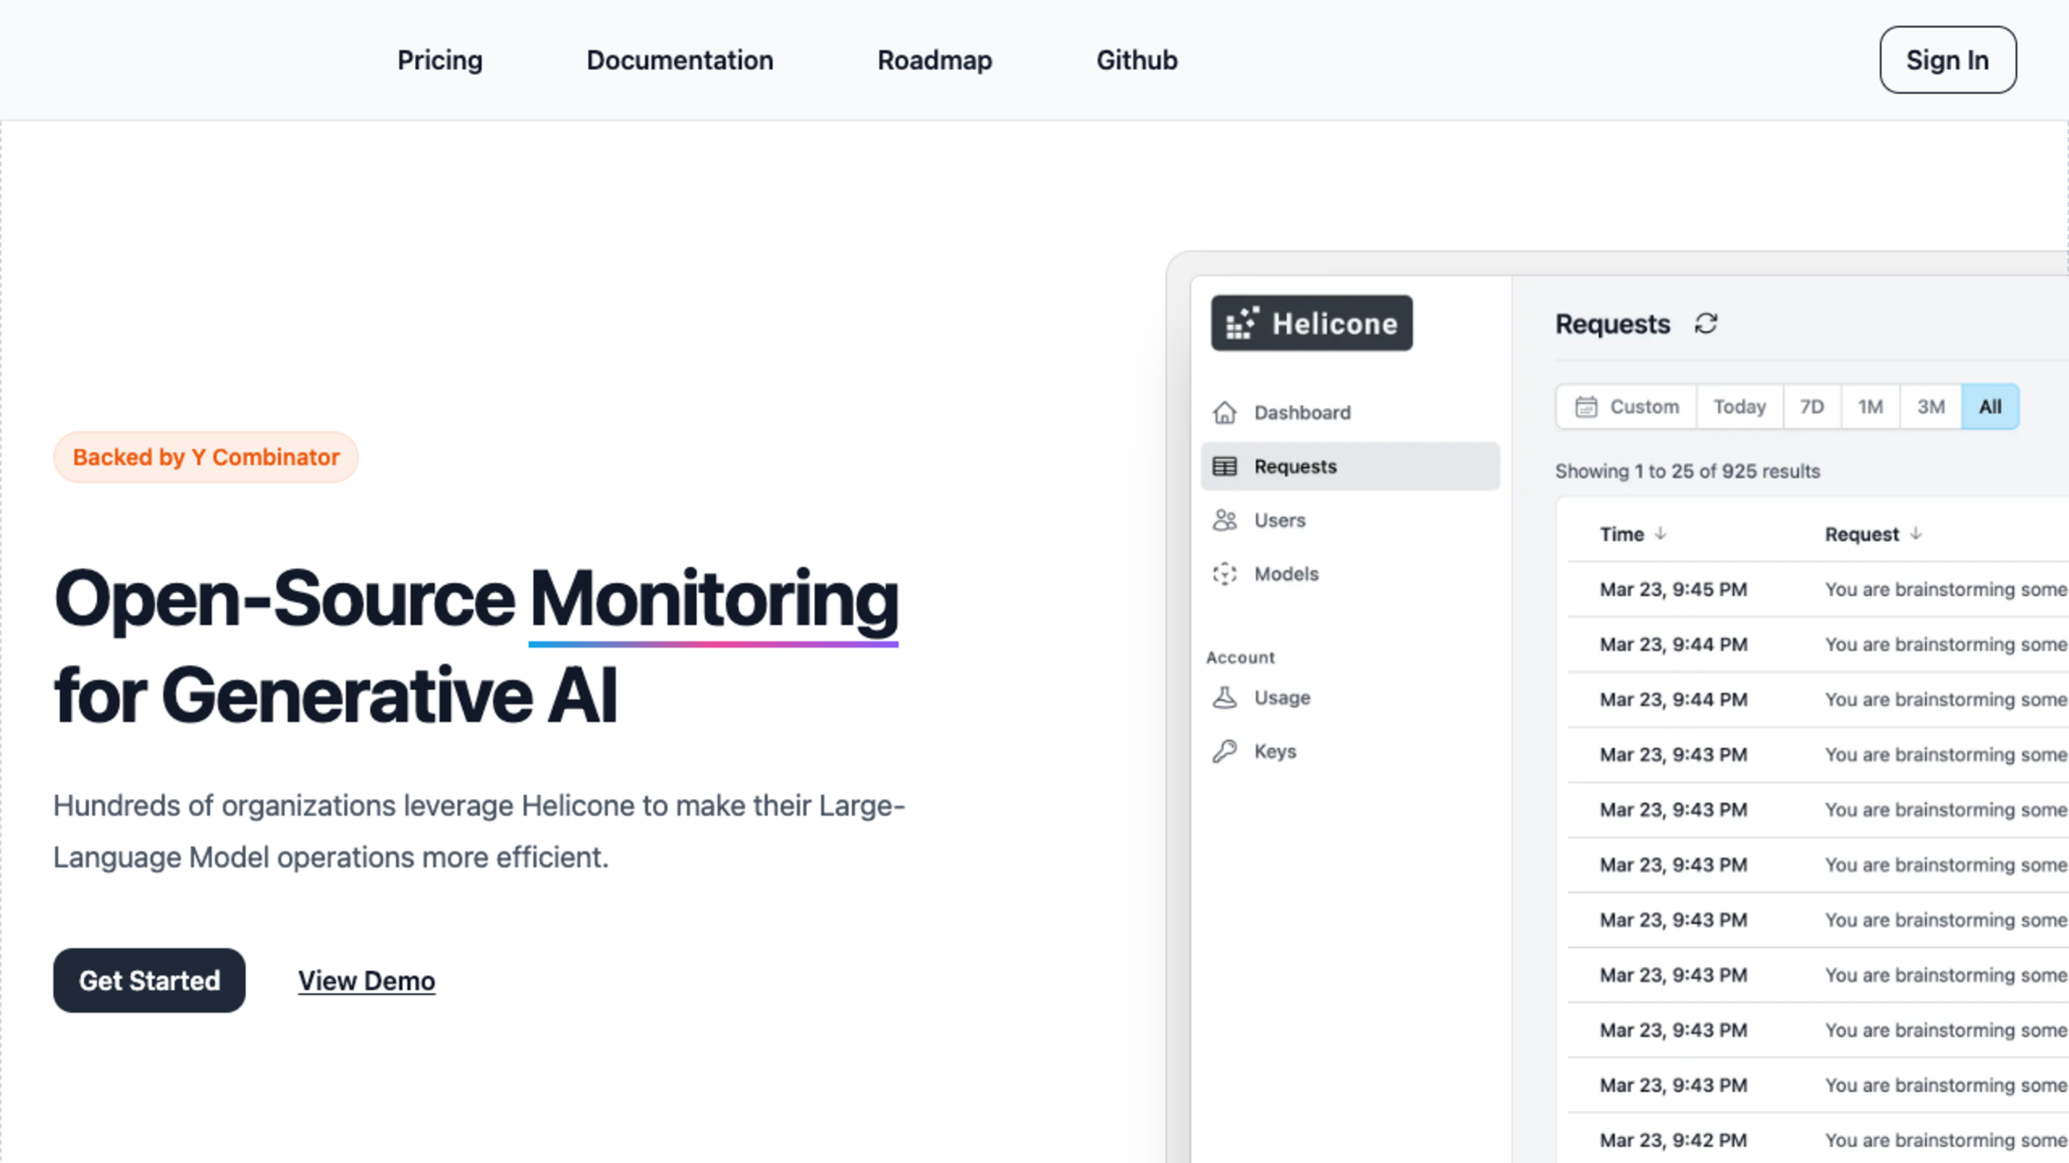Click the Get Started button

[149, 980]
